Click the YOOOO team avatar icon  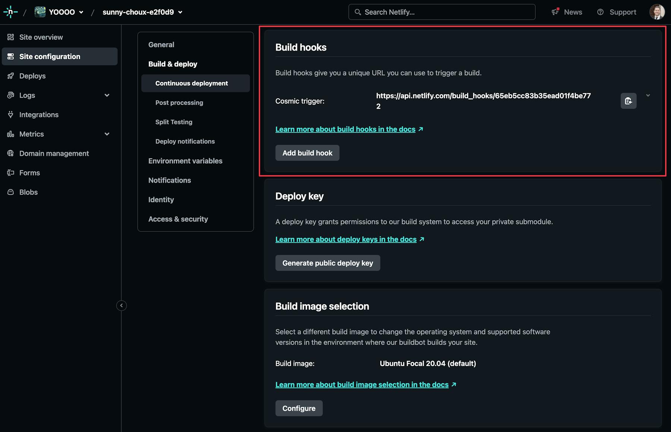pos(40,12)
